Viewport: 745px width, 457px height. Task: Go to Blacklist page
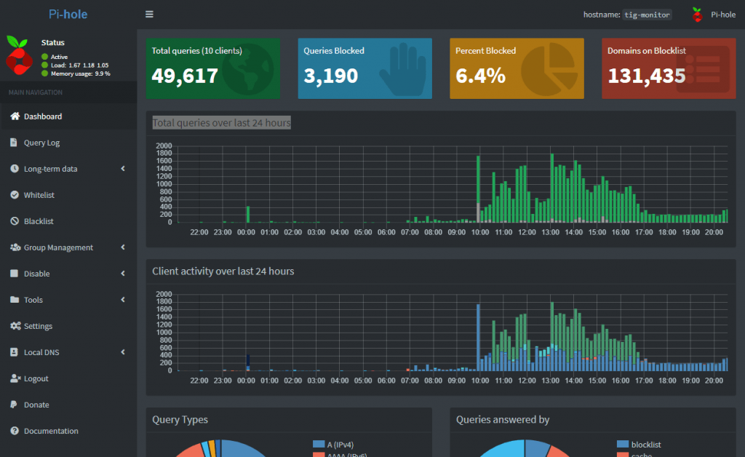click(x=68, y=221)
